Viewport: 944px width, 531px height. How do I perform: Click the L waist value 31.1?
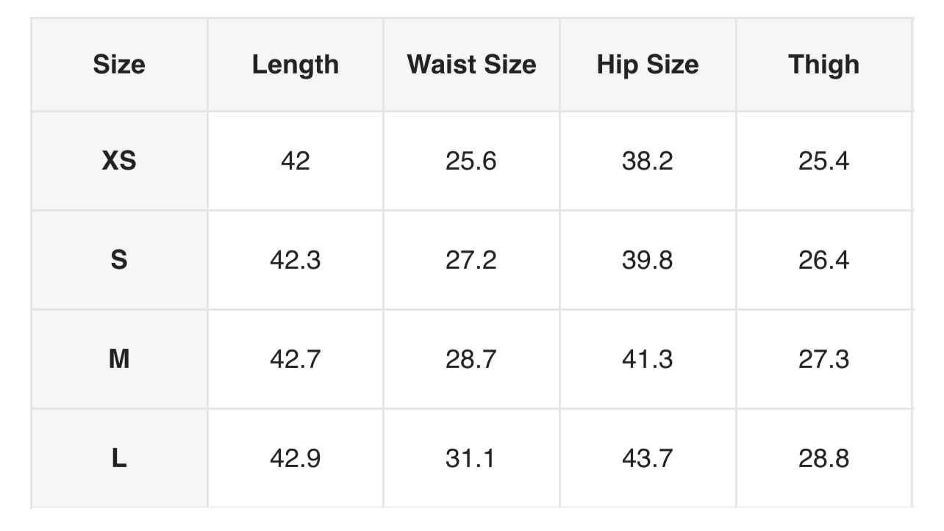pyautogui.click(x=471, y=458)
